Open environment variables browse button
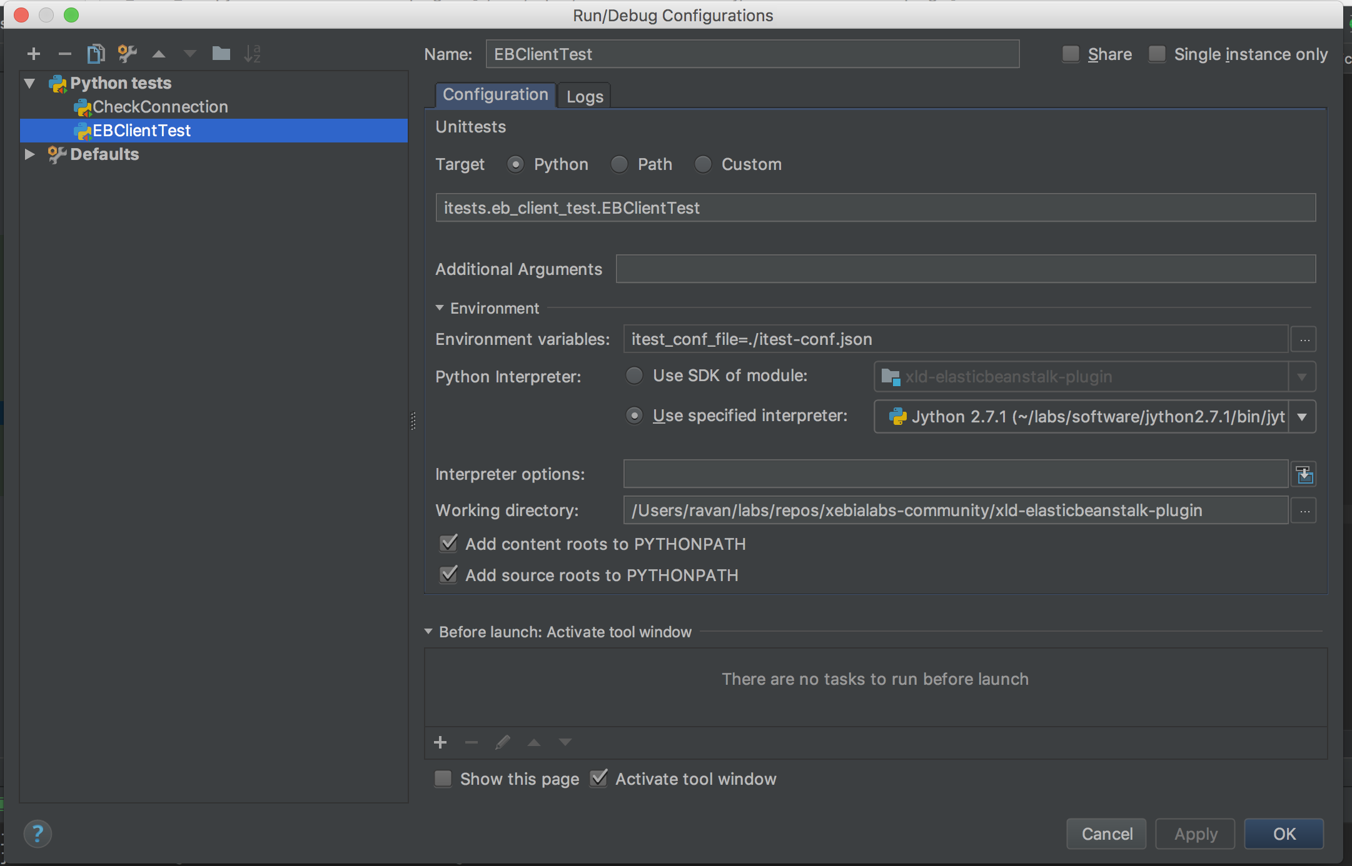 [x=1304, y=339]
